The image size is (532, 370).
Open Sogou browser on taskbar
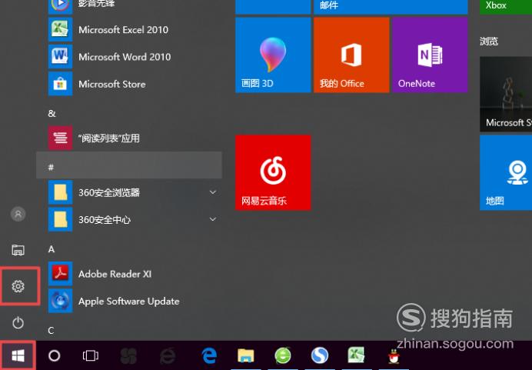click(320, 355)
